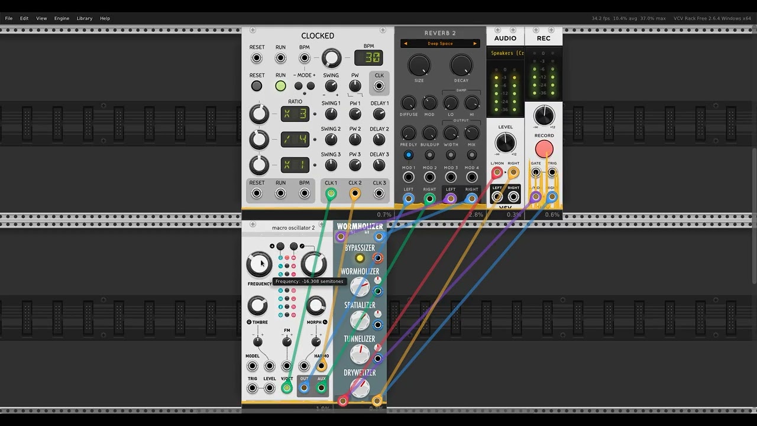Click the BPM display showing 30
The image size is (757, 426).
click(368, 57)
